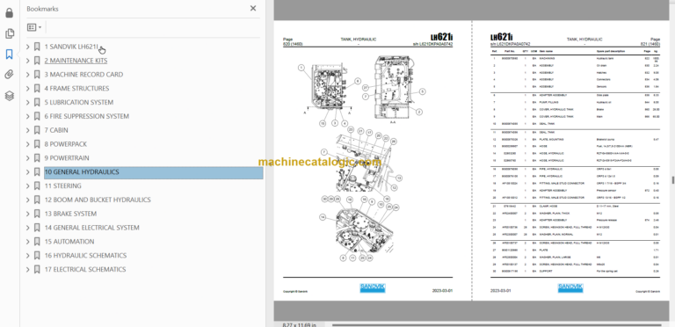Expand the 15 AUTOMATION bookmark
The width and height of the screenshot is (675, 327).
[28, 242]
